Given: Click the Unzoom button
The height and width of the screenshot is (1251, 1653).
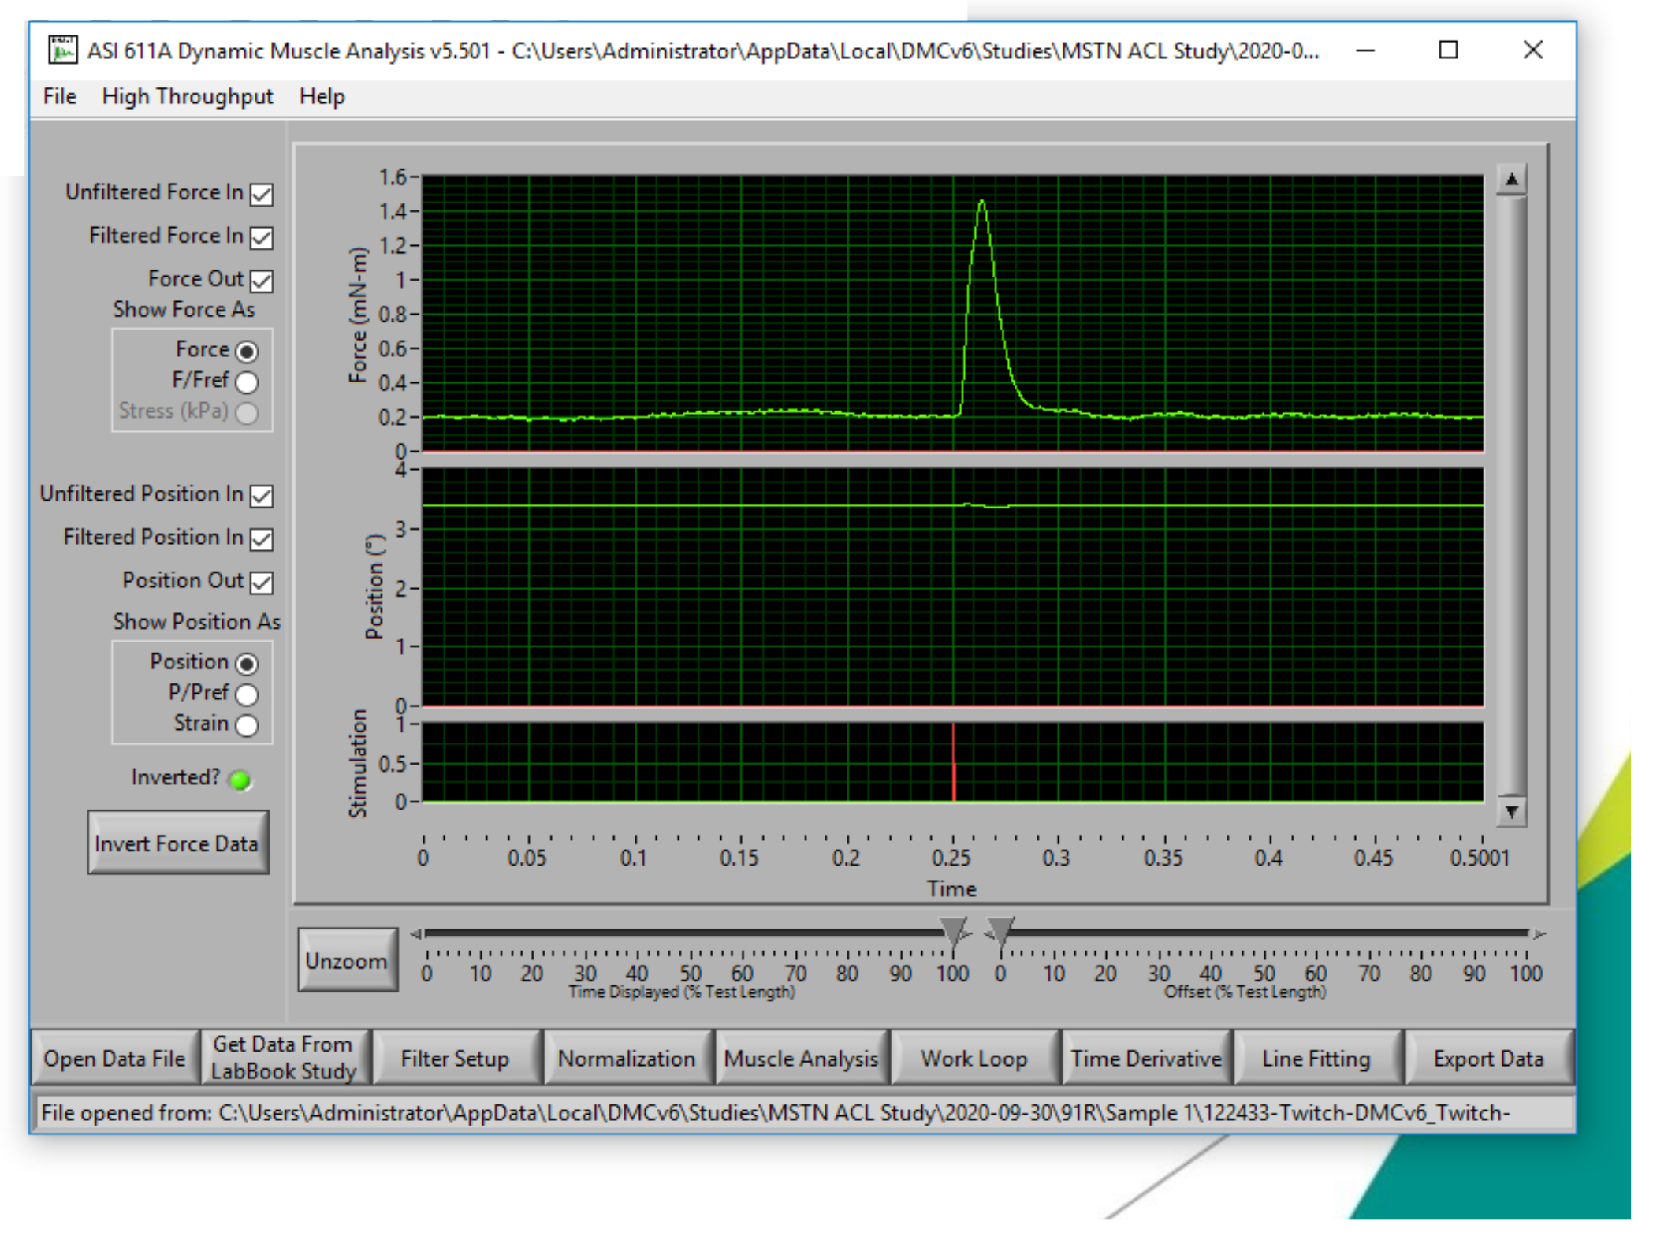Looking at the screenshot, I should click(347, 960).
